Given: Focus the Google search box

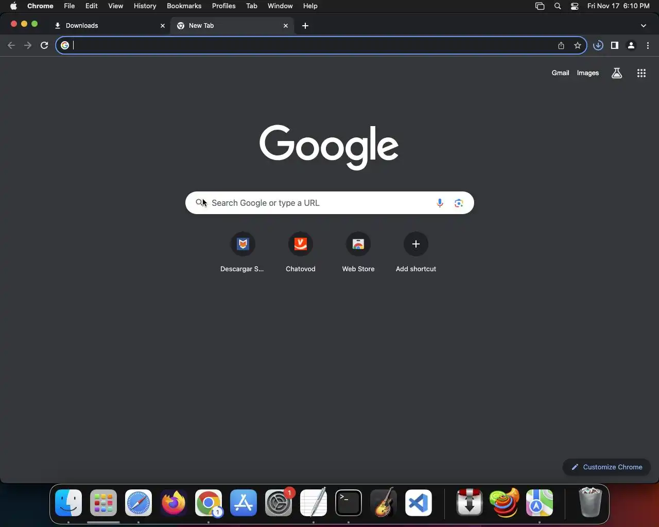Looking at the screenshot, I should pos(329,203).
